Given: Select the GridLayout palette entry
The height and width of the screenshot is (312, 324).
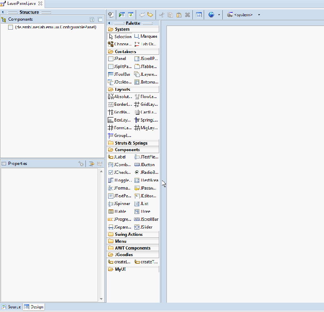Looking at the screenshot, I should tap(146, 104).
